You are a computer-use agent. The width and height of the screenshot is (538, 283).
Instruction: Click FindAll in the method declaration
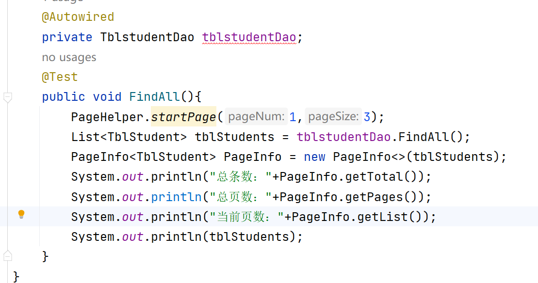click(x=155, y=97)
